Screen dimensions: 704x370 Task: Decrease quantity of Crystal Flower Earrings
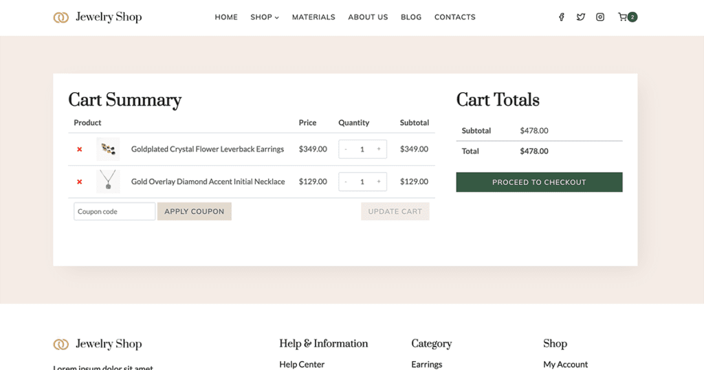click(x=346, y=149)
